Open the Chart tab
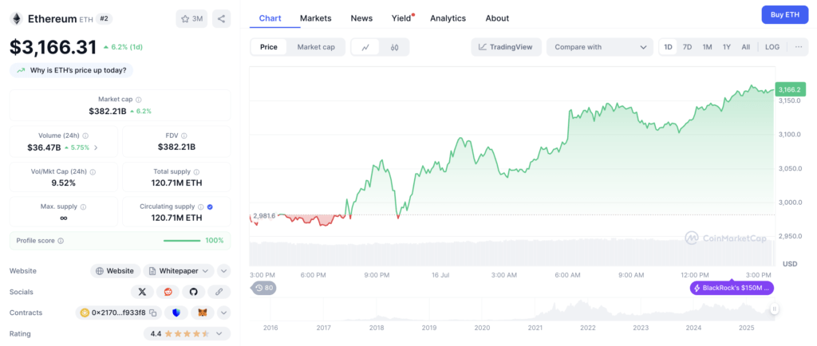Image resolution: width=817 pixels, height=346 pixels. pos(270,18)
